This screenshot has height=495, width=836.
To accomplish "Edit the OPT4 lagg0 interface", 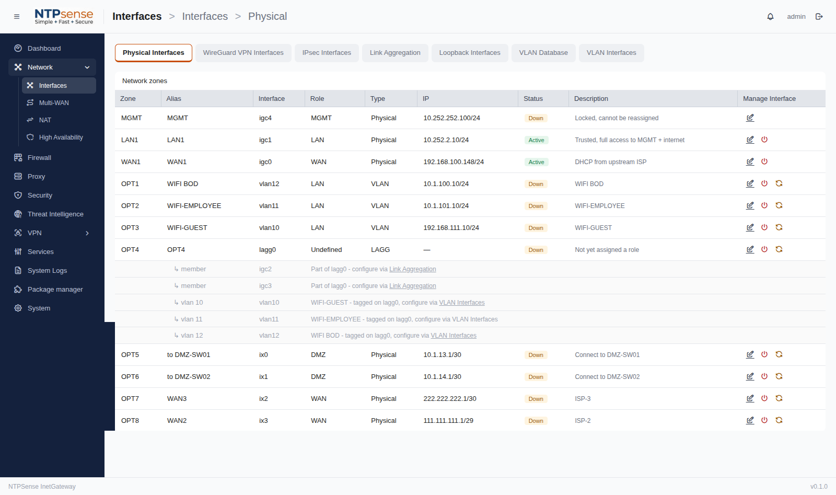I will [x=750, y=250].
